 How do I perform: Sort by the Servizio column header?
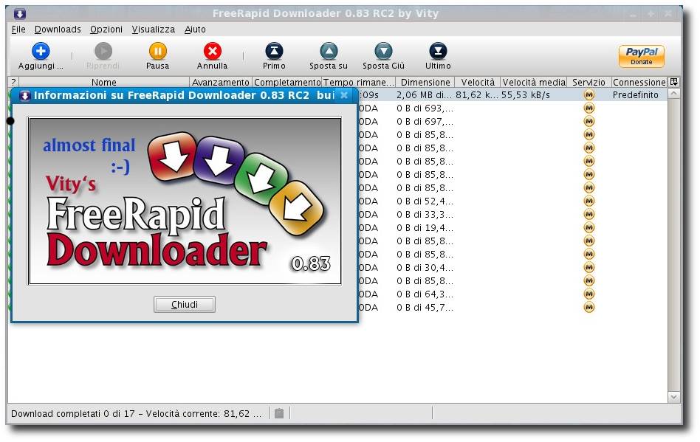589,82
